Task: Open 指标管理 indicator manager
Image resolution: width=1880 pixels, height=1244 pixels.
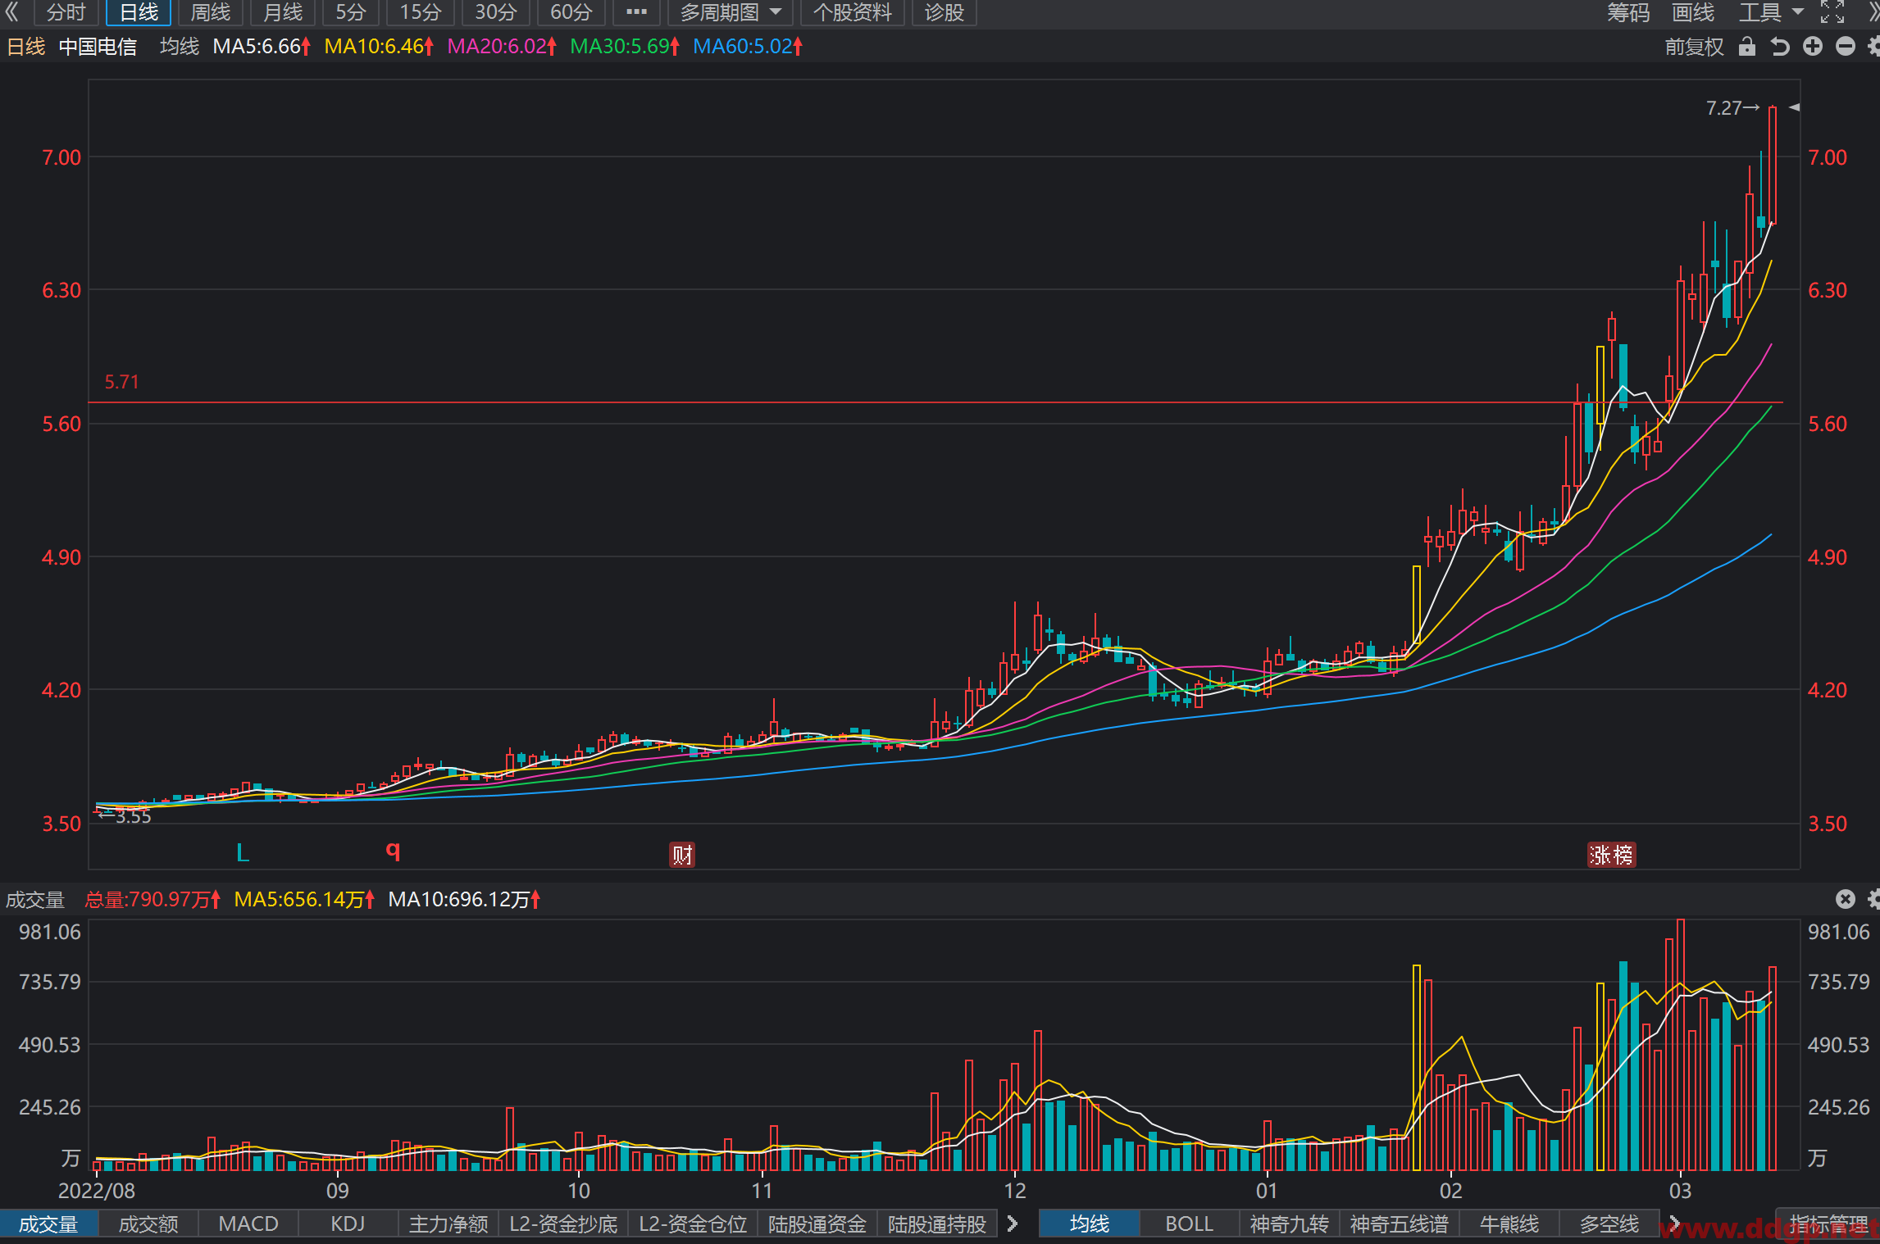Action: (x=1828, y=1224)
